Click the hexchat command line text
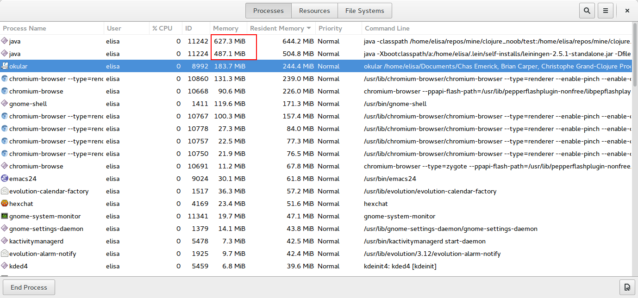The height and width of the screenshot is (298, 638). pyautogui.click(x=376, y=204)
